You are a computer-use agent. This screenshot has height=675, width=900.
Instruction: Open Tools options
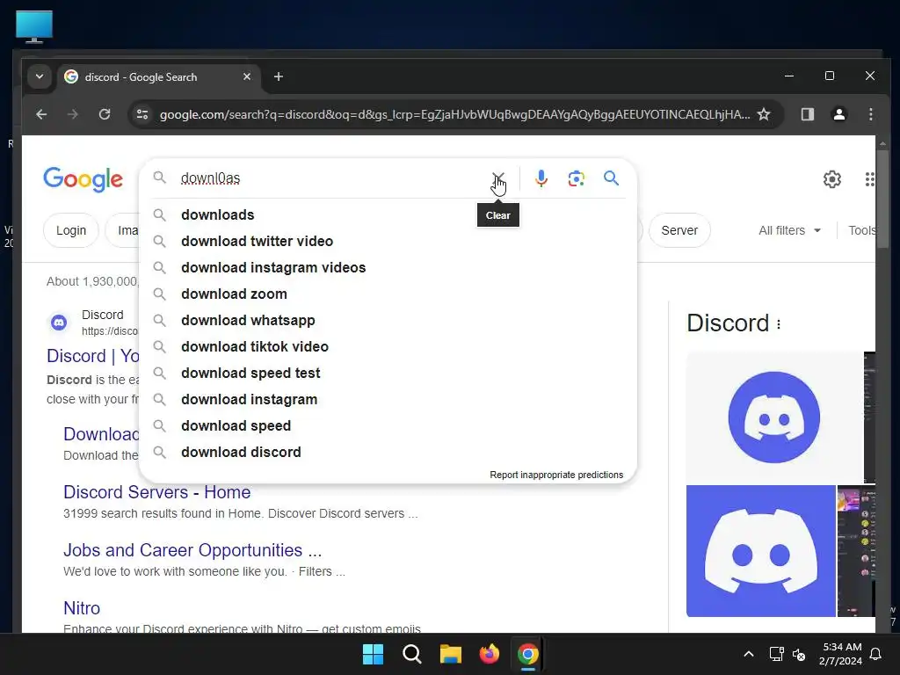(x=862, y=230)
